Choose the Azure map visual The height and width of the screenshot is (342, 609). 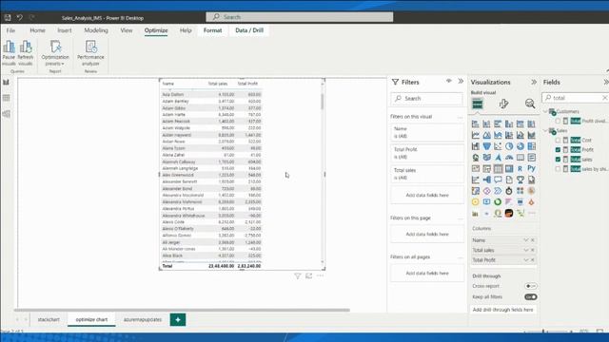point(498,158)
